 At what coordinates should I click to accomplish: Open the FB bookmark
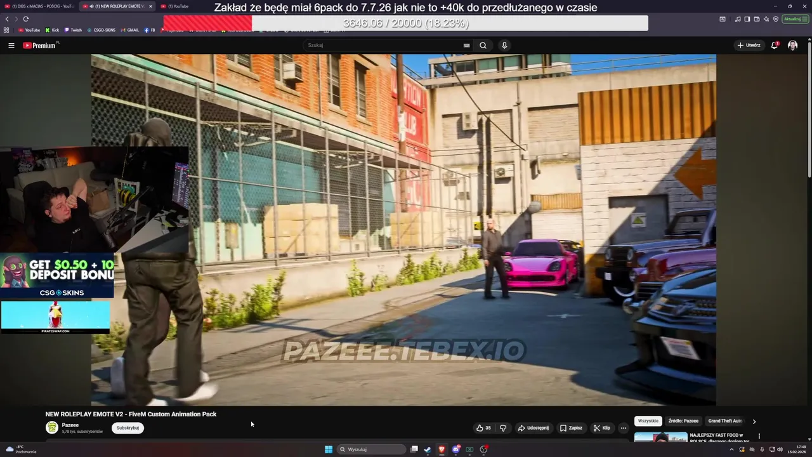pos(150,30)
